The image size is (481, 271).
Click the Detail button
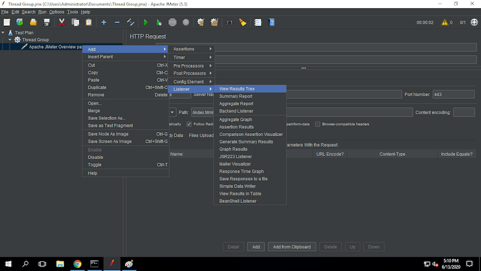(233, 247)
